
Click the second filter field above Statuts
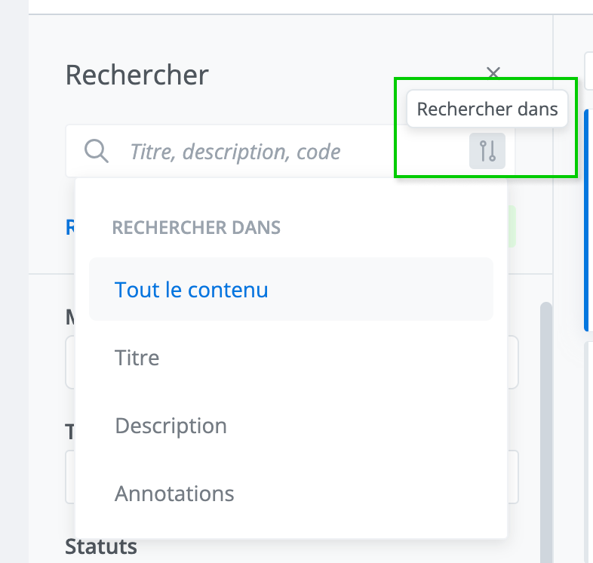(x=513, y=477)
